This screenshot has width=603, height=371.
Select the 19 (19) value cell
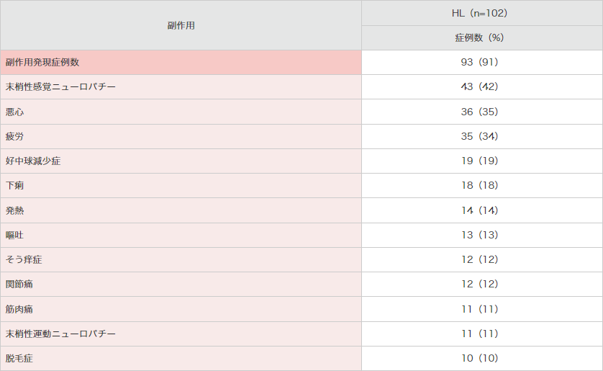480,161
